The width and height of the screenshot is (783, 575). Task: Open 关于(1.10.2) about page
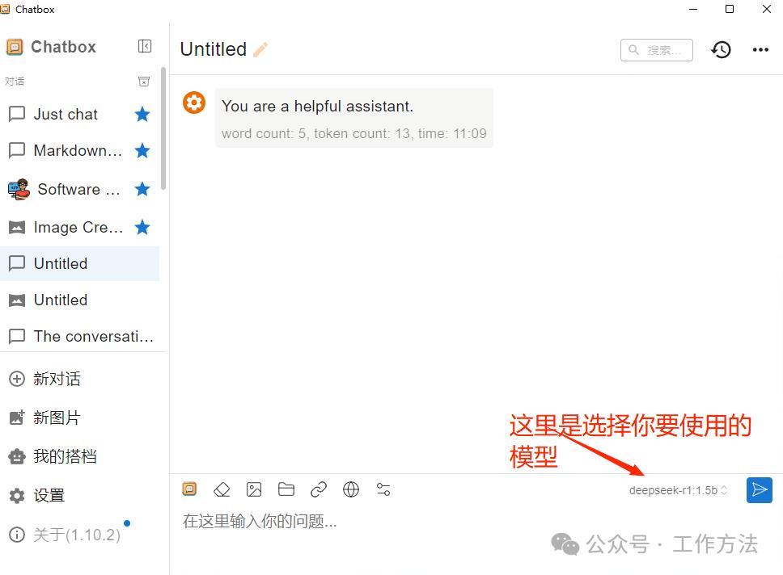click(x=65, y=535)
